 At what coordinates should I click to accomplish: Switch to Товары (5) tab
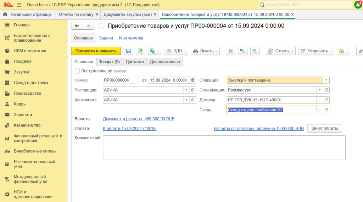[x=109, y=62]
